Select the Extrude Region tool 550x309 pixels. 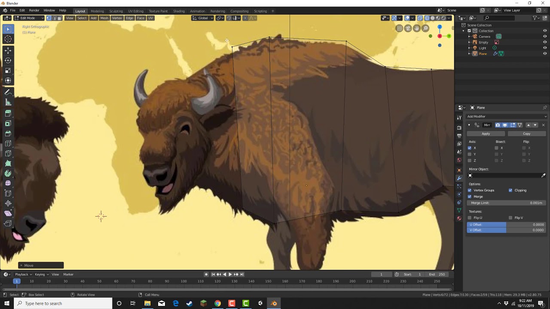point(8,114)
